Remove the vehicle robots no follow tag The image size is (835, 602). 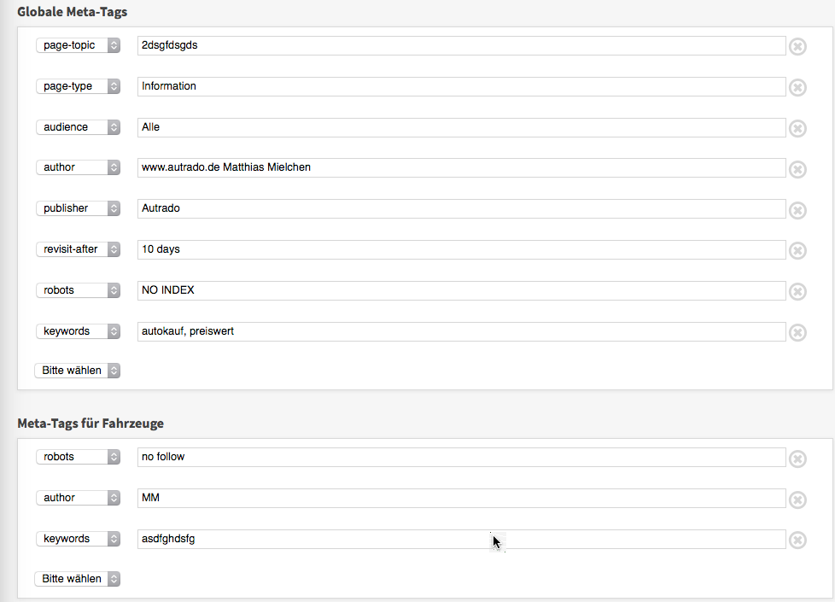[797, 459]
